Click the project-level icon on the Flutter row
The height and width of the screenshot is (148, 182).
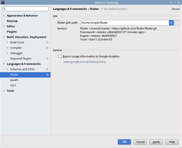point(47,75)
